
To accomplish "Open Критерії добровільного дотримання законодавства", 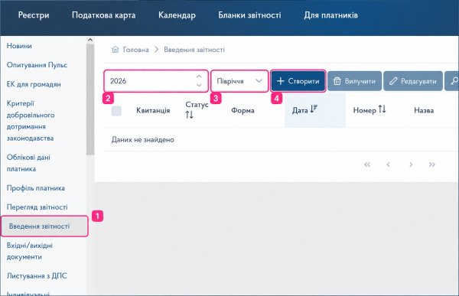I will coord(31,121).
